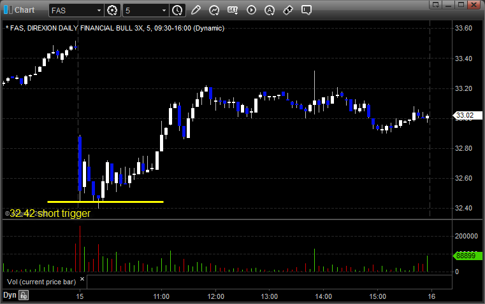Open symbol settings gear menu
Image resolution: width=485 pixels, height=304 pixels.
[x=112, y=10]
